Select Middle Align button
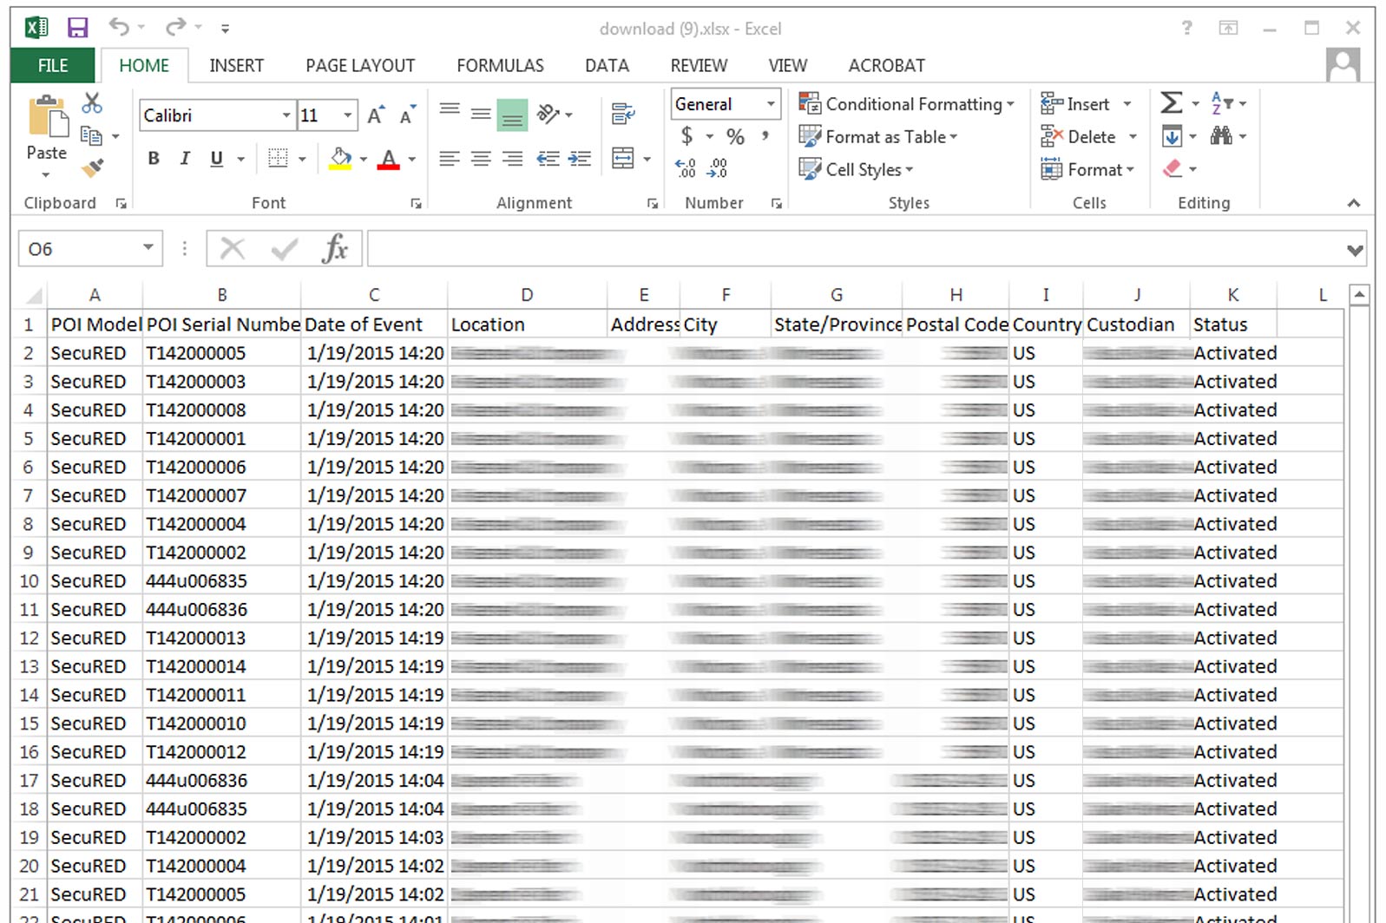1386x923 pixels. click(x=481, y=114)
